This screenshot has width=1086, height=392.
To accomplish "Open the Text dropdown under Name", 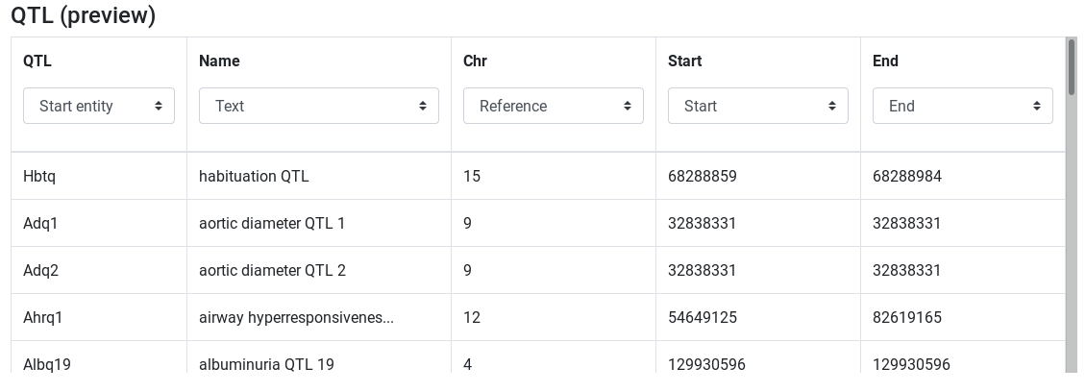I will click(x=319, y=106).
